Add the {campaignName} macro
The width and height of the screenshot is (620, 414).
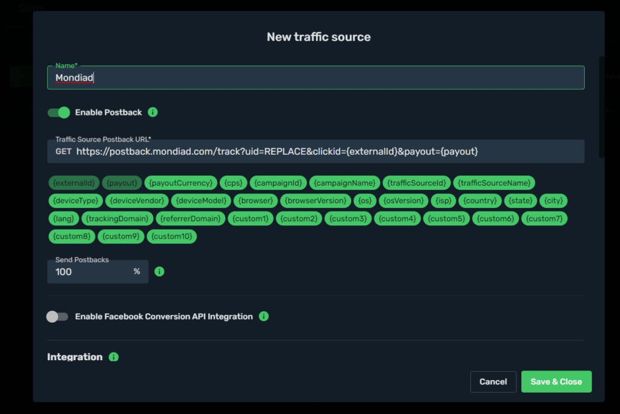(344, 183)
